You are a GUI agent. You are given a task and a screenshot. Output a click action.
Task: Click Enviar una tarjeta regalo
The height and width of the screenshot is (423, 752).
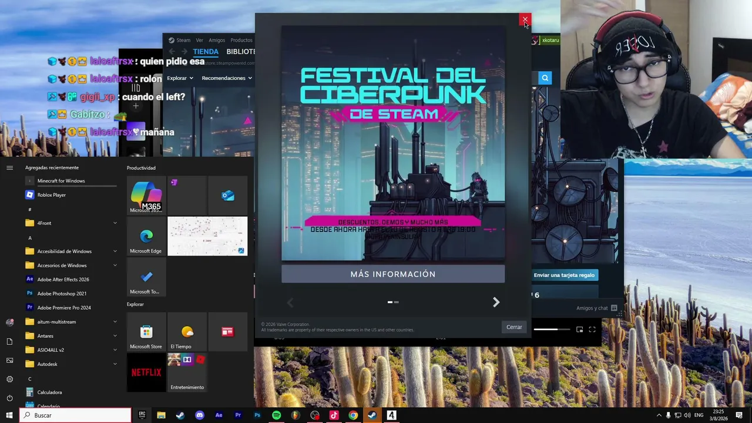tap(564, 275)
